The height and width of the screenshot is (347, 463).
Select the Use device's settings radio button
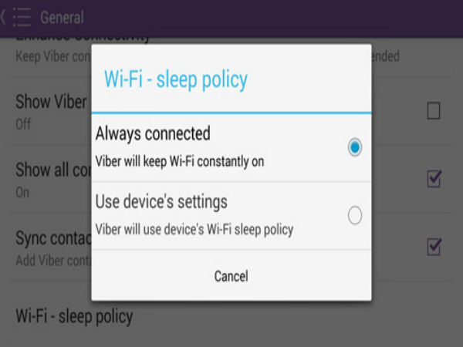(355, 215)
